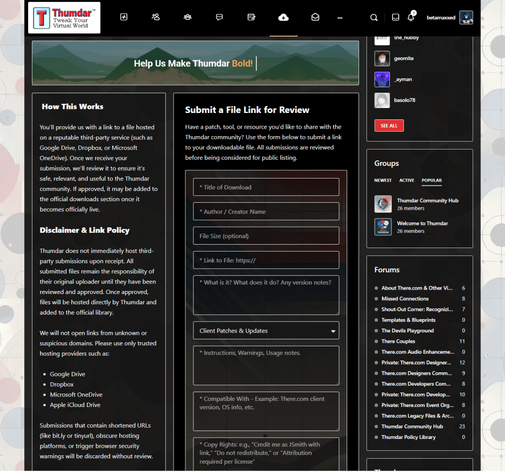Select the POPULAR groups tab
The width and height of the screenshot is (505, 472).
point(432,181)
